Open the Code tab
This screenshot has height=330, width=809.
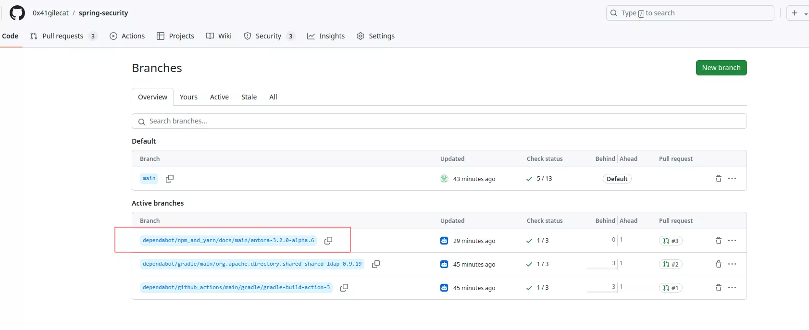[10, 36]
